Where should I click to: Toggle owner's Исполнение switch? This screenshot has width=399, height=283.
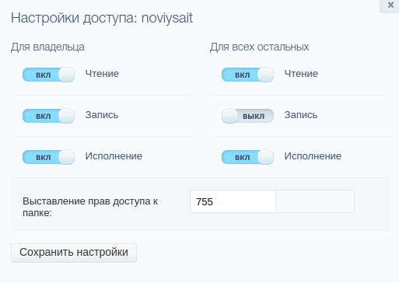click(48, 157)
